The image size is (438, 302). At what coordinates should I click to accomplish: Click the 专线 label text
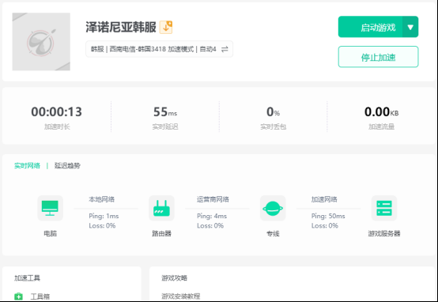point(273,233)
